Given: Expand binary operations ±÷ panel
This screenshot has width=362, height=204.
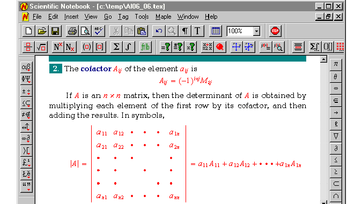Looking at the screenshot, I should pyautogui.click(x=26, y=91).
